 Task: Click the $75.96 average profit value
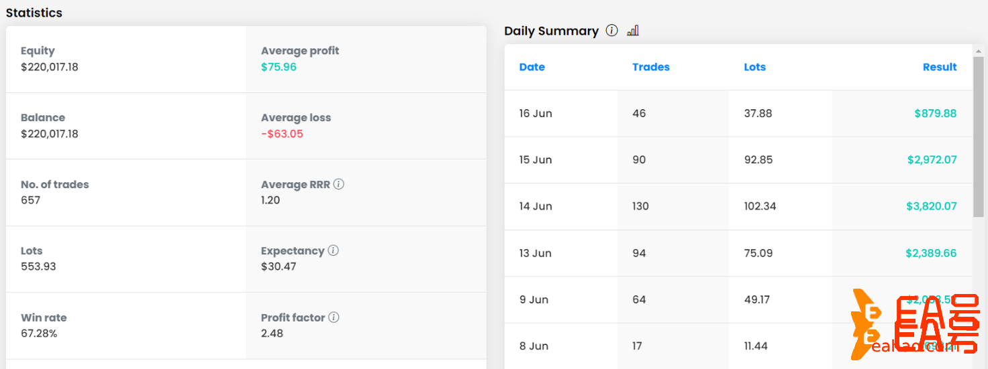[279, 67]
